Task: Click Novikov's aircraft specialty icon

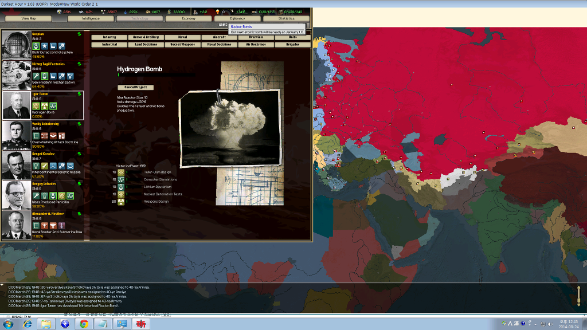Action: [x=45, y=226]
